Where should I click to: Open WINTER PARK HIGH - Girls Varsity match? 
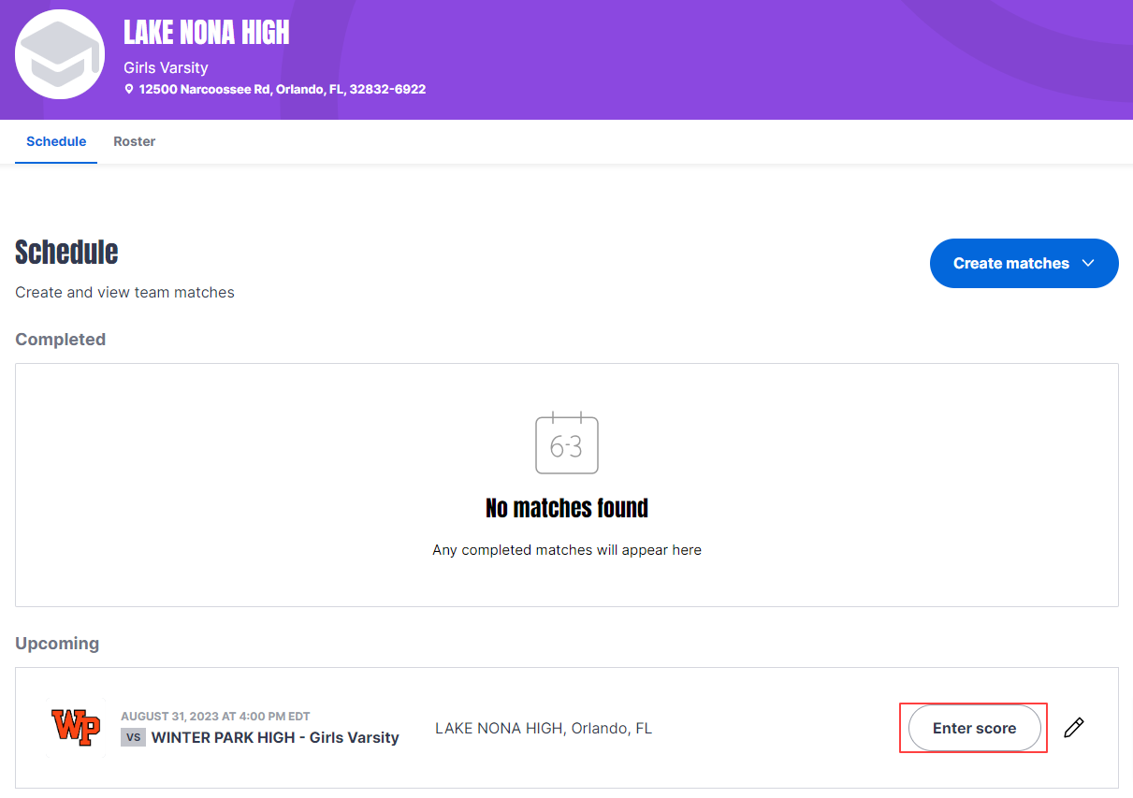tap(275, 737)
